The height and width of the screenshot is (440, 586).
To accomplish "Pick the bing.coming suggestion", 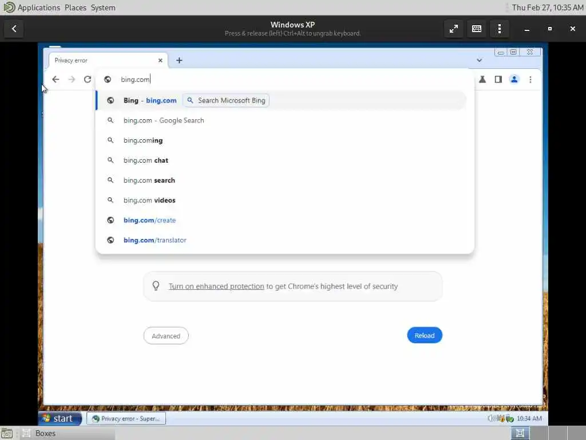I will 281,140.
